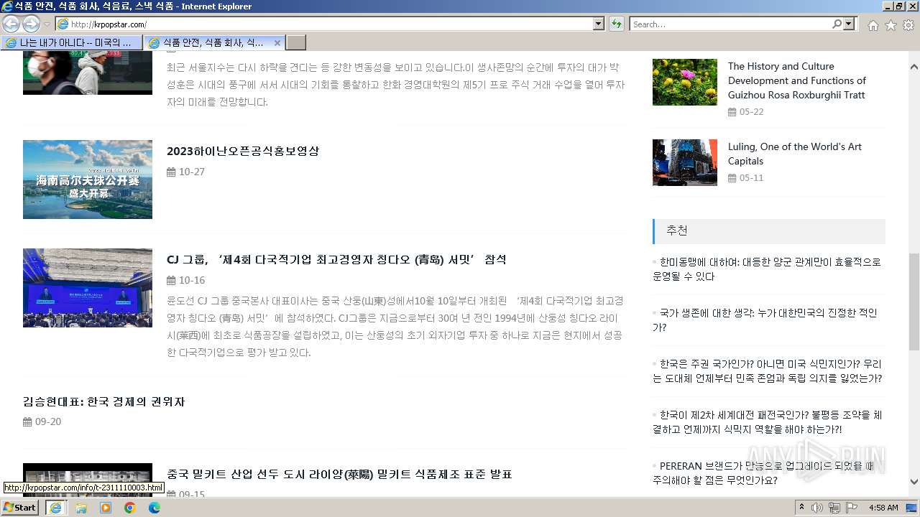Open the PERERAN 브랜드 recommended link
The width and height of the screenshot is (920, 517).
click(763, 473)
